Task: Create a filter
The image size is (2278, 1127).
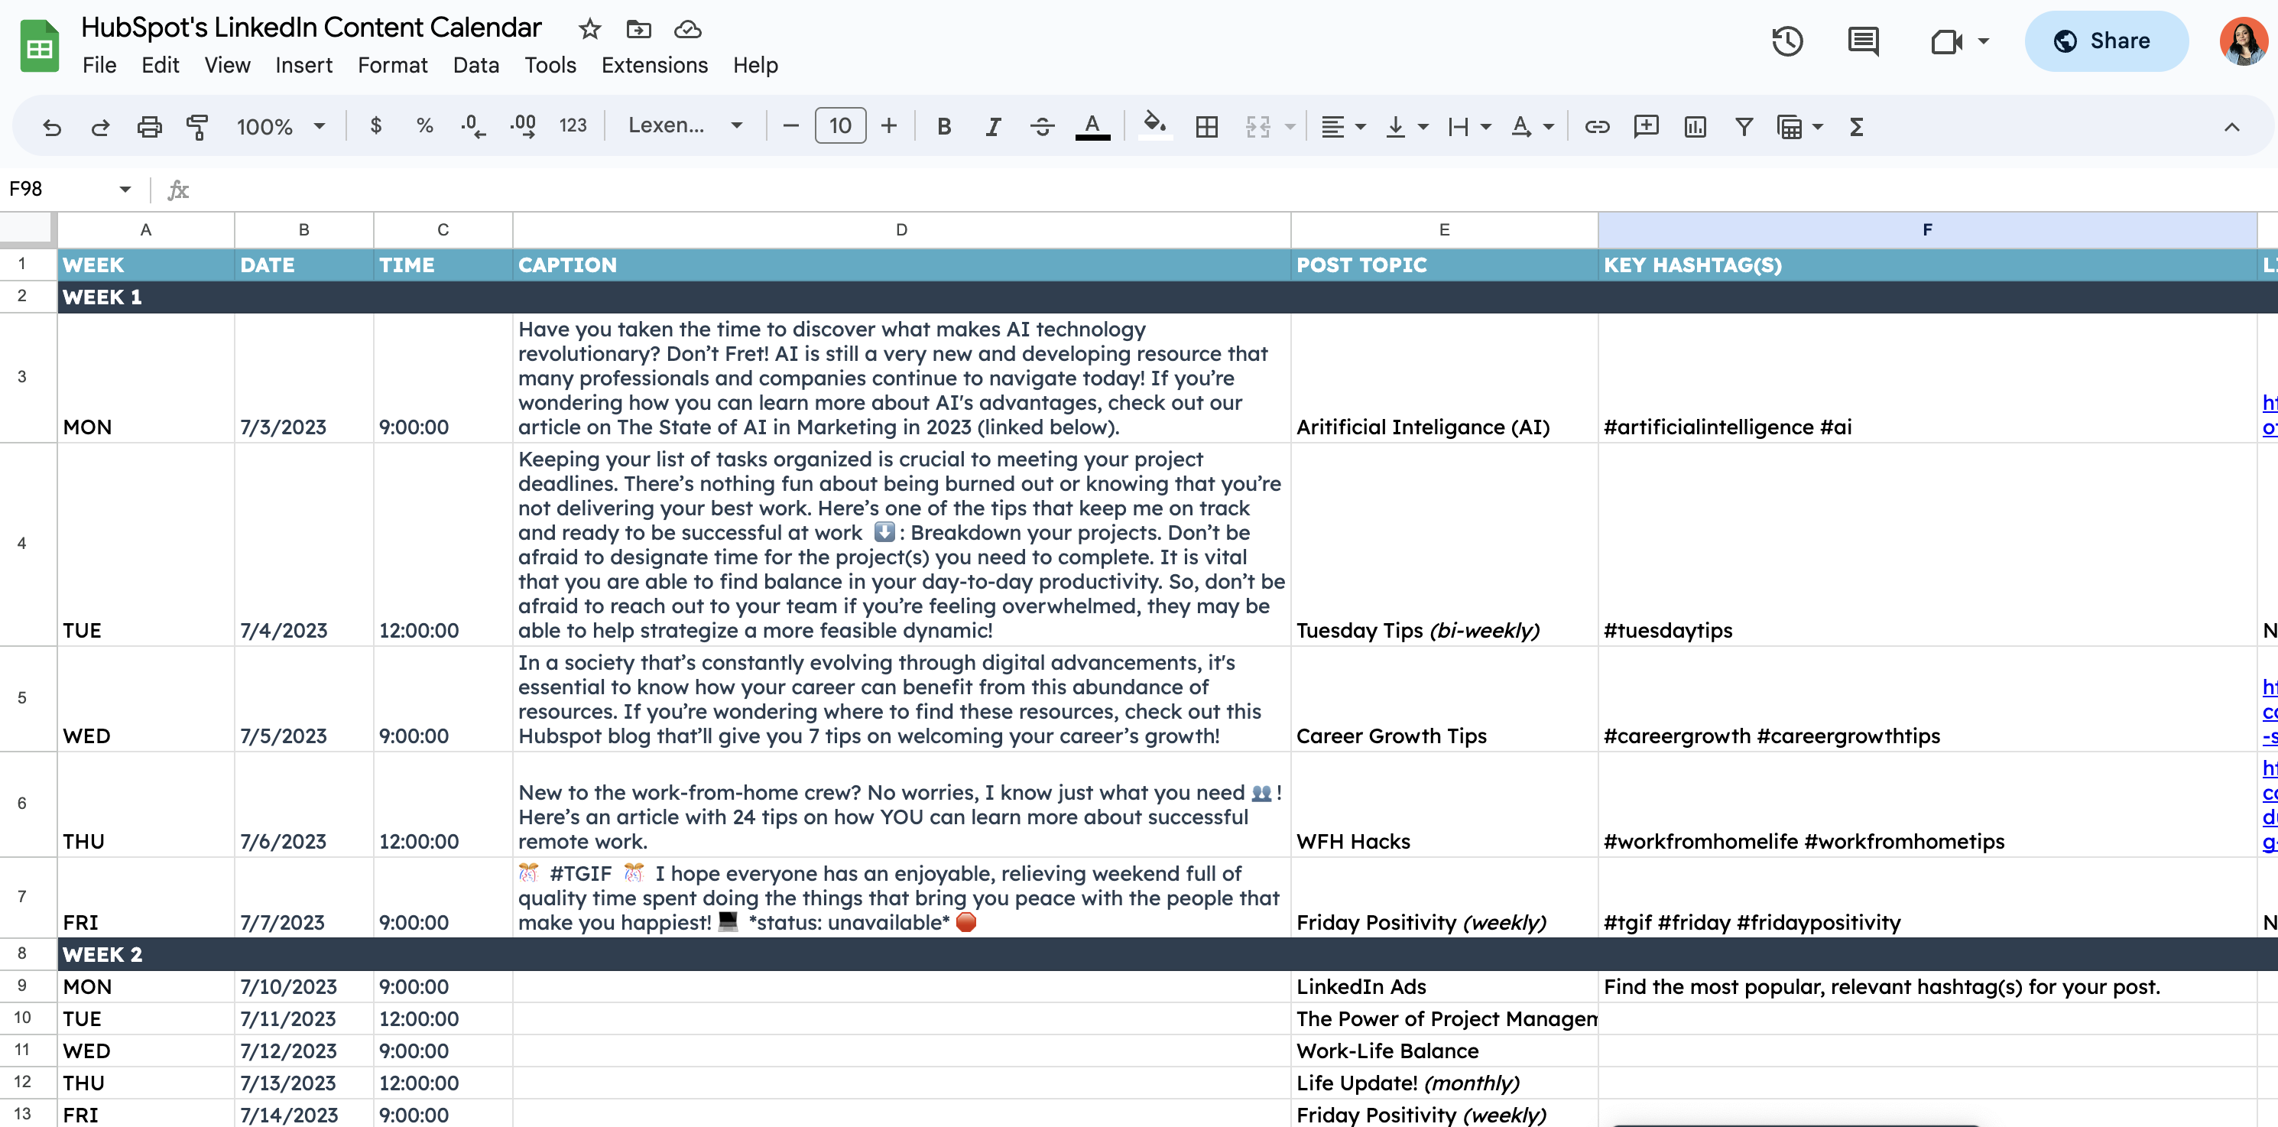Action: [x=1741, y=126]
